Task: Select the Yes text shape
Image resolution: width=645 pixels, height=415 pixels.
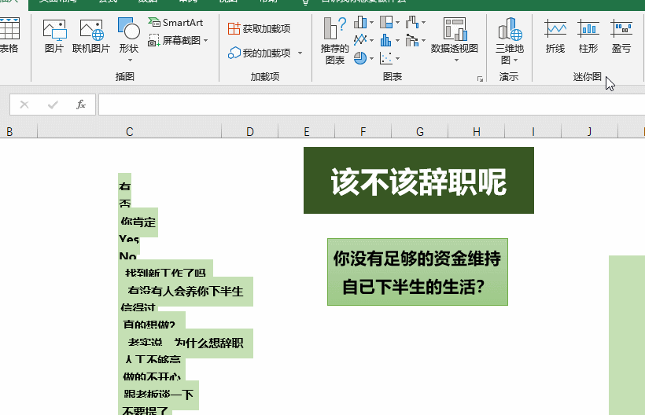Action: pyautogui.click(x=129, y=239)
